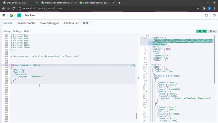
Task: Close the Sort search results tab
Action: pos(113,3)
